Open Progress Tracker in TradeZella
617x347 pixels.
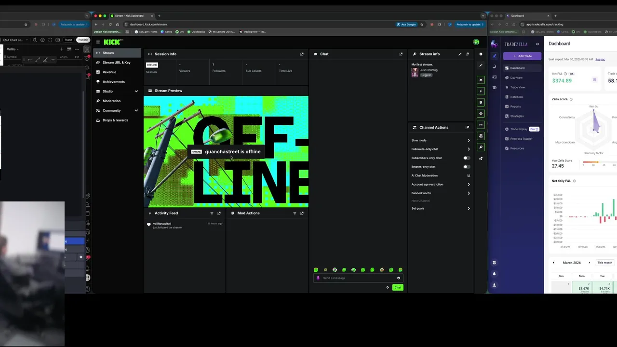[521, 139]
